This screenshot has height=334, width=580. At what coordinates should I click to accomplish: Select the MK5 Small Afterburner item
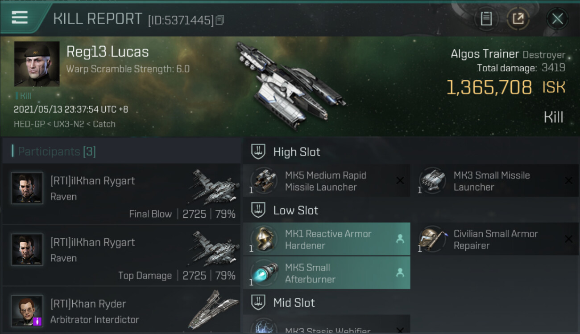(x=327, y=273)
